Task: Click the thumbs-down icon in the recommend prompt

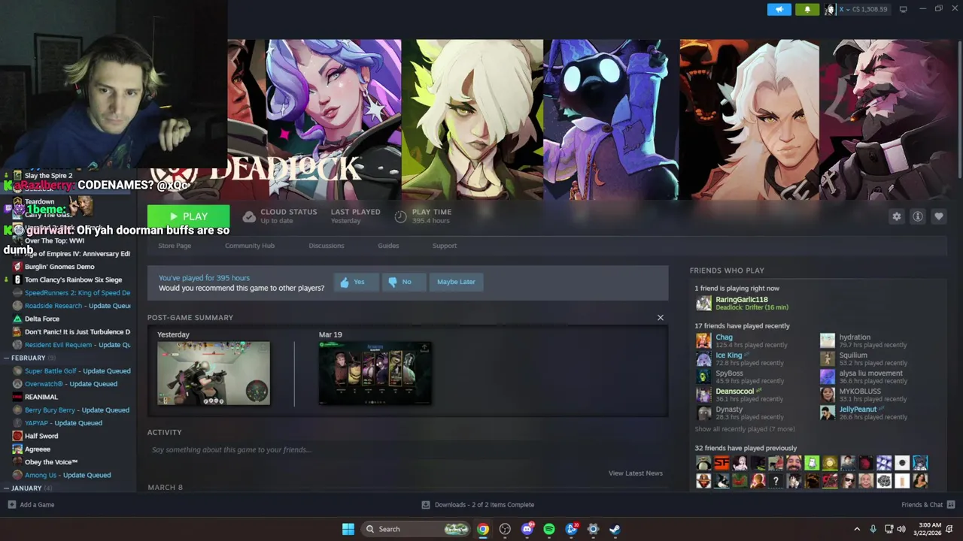Action: pyautogui.click(x=392, y=283)
